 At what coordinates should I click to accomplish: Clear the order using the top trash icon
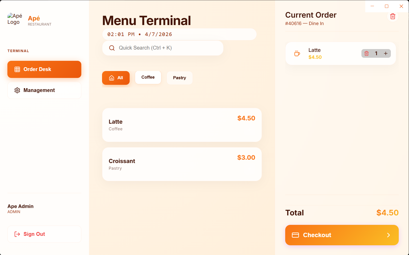tap(393, 16)
